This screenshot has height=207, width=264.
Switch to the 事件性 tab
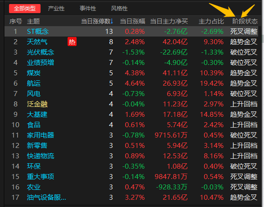pyautogui.click(x=88, y=9)
